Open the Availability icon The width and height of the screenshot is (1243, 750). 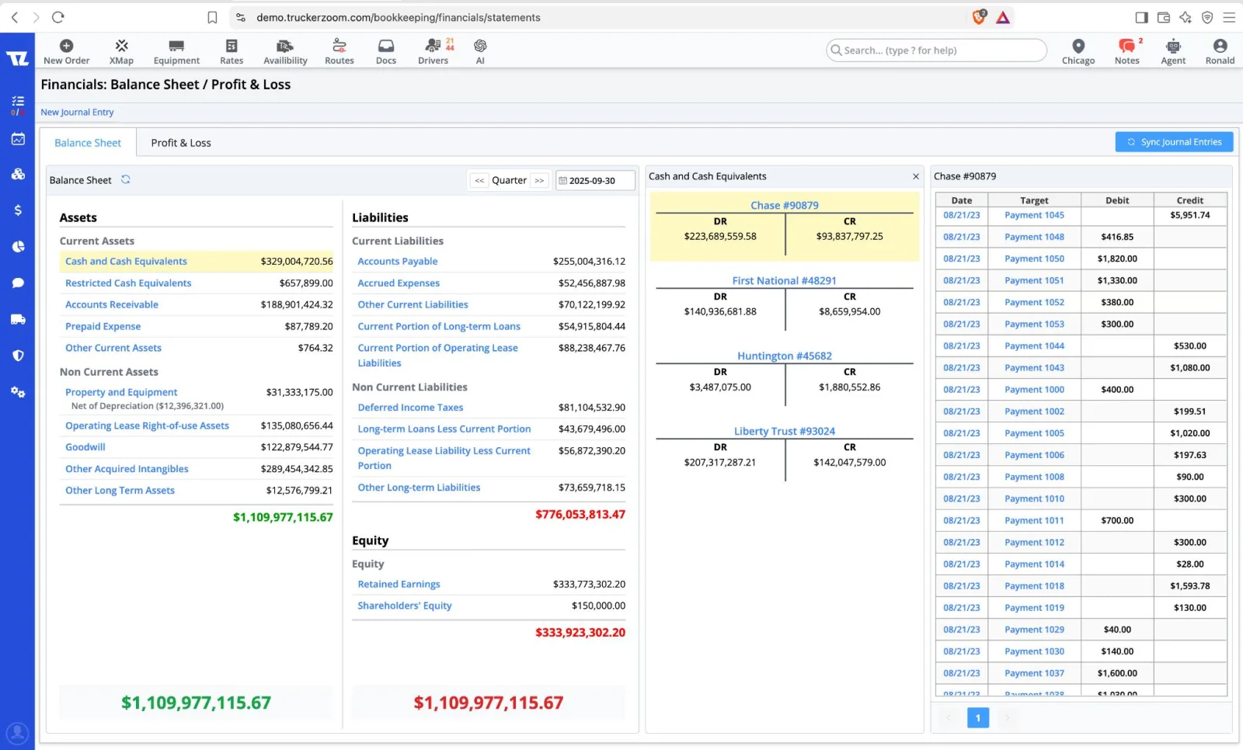tap(285, 51)
